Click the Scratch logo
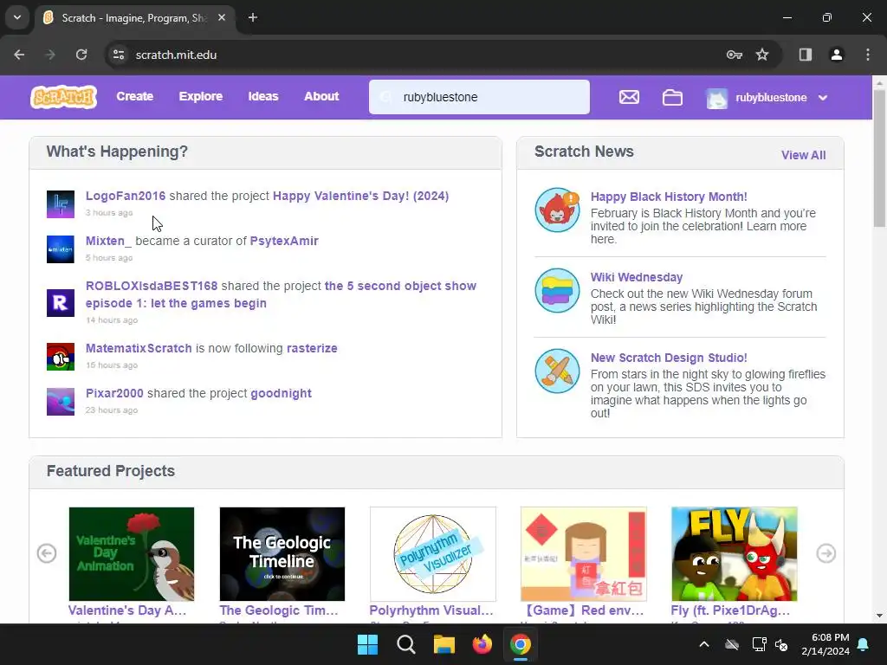 click(x=63, y=97)
